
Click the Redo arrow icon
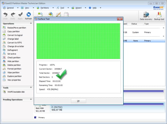pos(13,15)
